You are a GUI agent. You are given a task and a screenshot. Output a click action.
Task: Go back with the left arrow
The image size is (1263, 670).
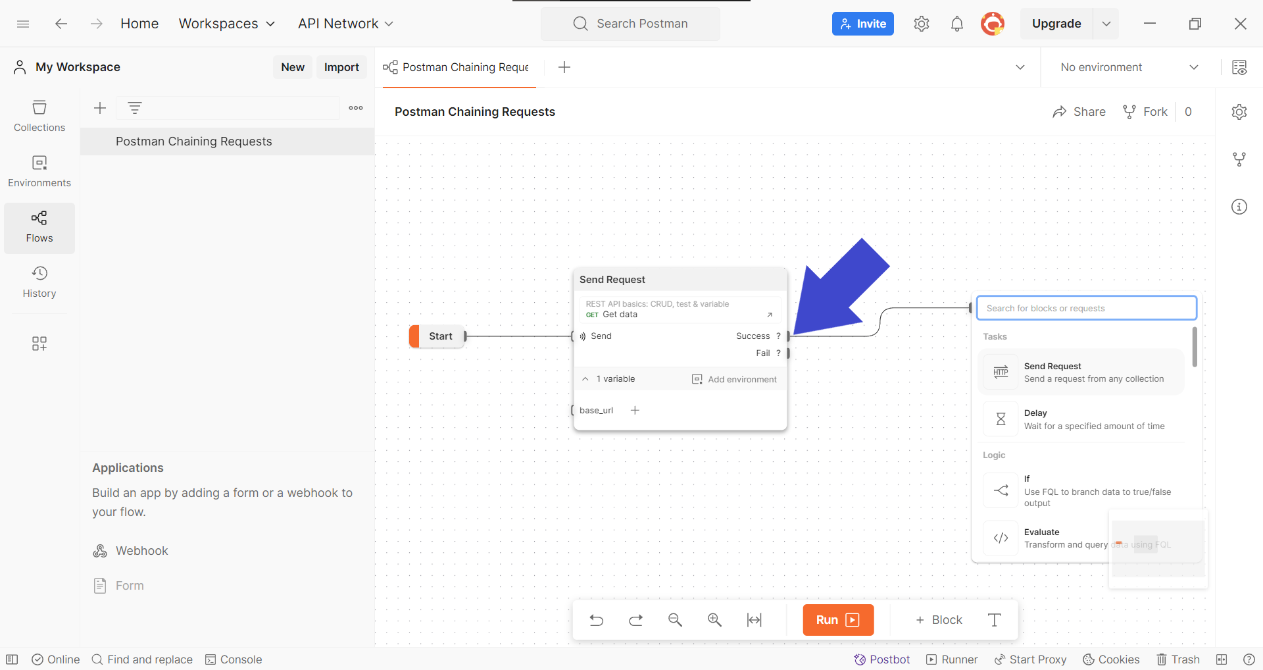click(x=61, y=24)
